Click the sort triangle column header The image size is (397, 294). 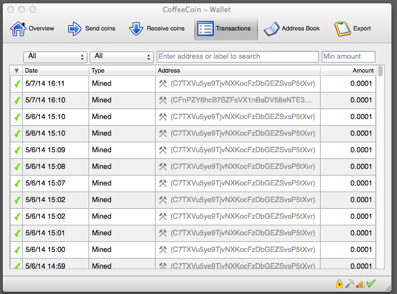point(17,70)
